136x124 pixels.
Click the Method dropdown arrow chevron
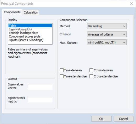(124, 26)
